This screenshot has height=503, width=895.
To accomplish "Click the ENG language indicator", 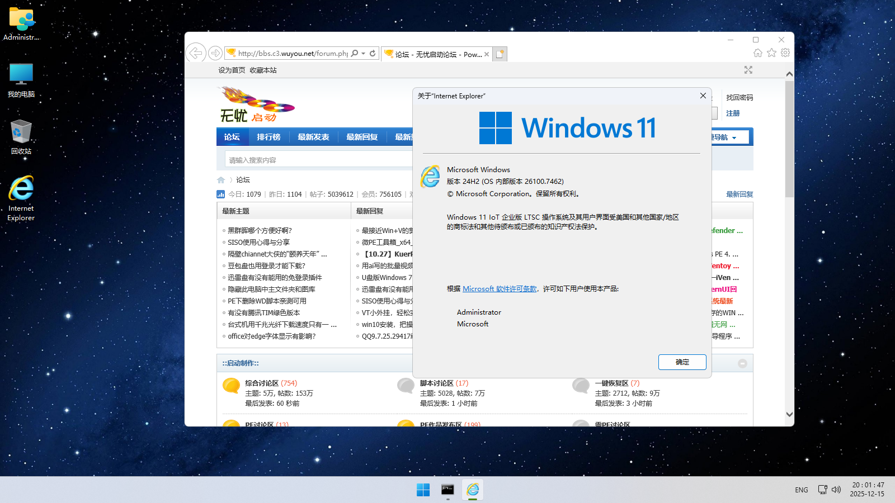I will (x=802, y=490).
